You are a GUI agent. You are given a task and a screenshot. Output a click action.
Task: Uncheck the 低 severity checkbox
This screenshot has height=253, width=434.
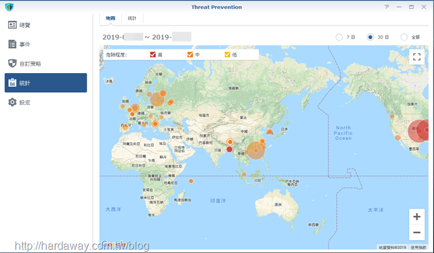click(x=227, y=54)
